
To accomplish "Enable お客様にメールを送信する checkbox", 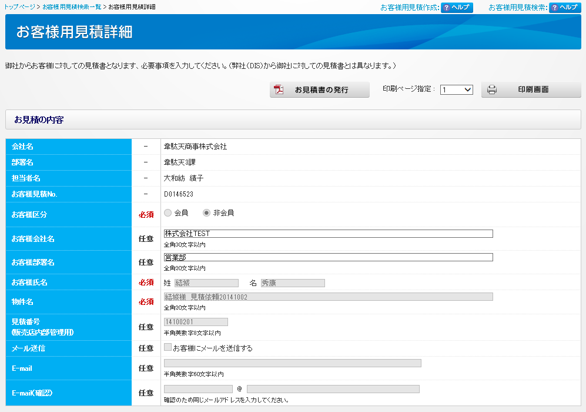I will pos(168,348).
